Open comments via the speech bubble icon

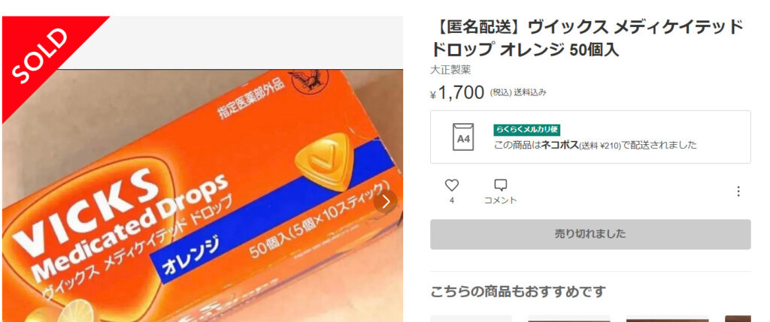tap(500, 185)
